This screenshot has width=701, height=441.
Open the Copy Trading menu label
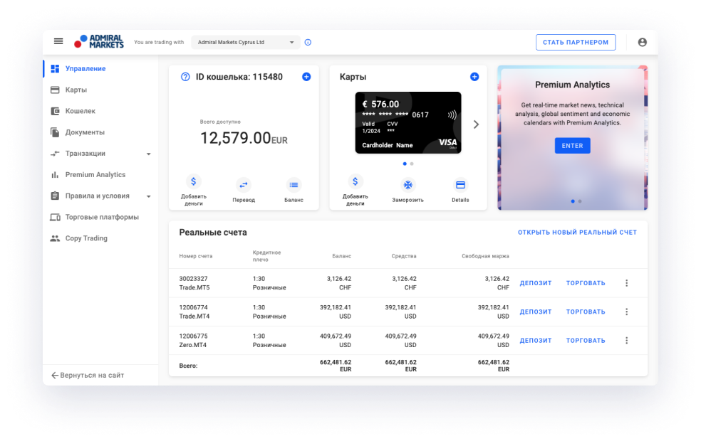(86, 238)
